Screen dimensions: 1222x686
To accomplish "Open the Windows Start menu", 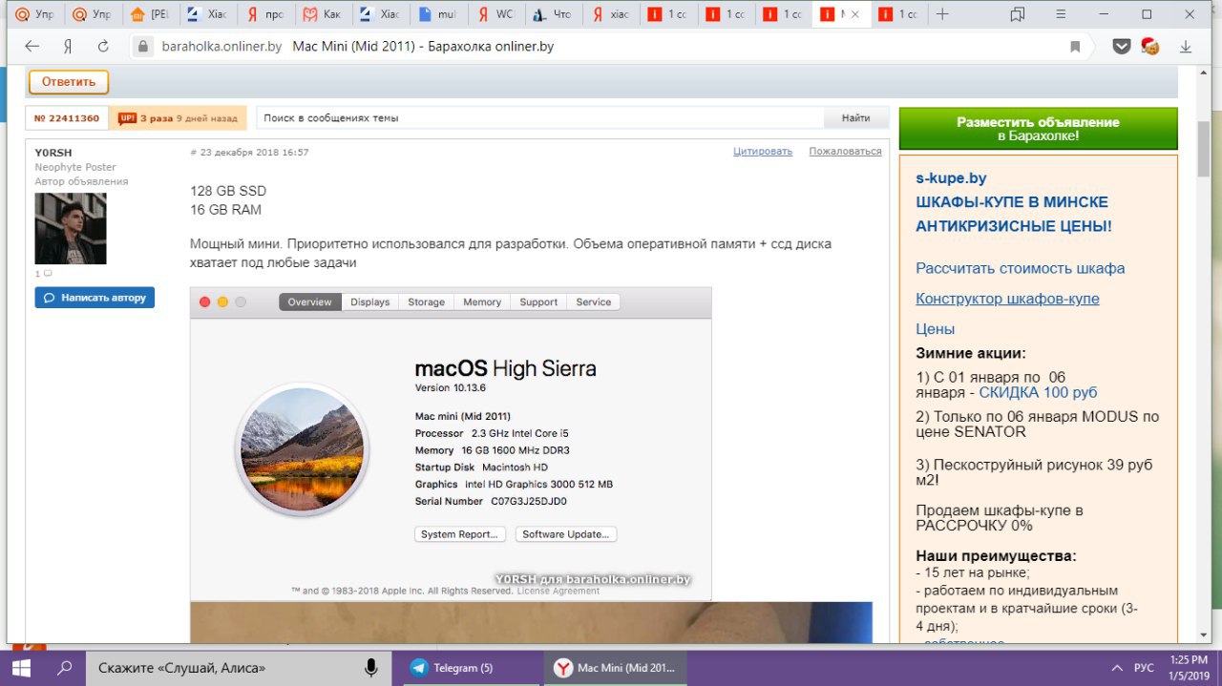I will [21, 668].
